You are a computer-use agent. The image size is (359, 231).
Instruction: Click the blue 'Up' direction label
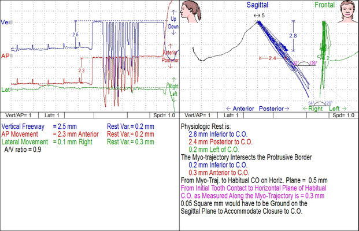click(173, 18)
